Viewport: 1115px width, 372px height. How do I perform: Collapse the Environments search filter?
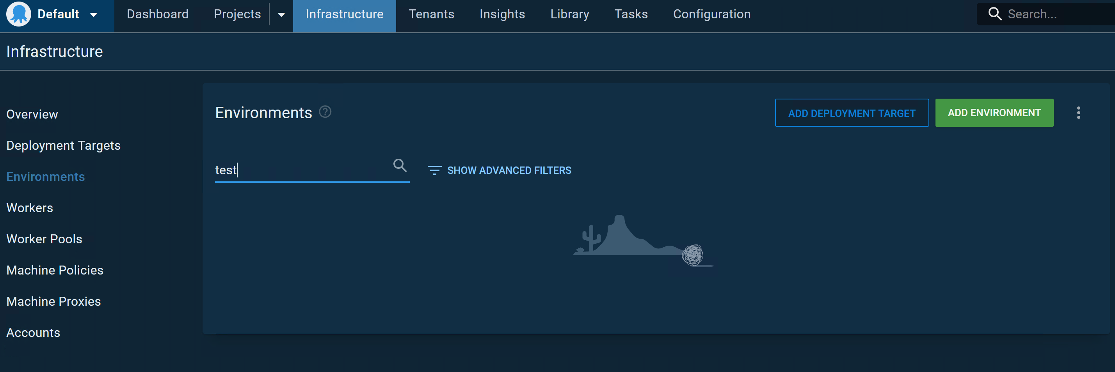tap(400, 166)
